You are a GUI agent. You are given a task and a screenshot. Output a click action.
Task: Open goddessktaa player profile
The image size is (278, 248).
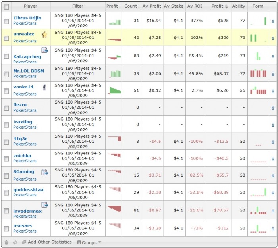(x=28, y=190)
